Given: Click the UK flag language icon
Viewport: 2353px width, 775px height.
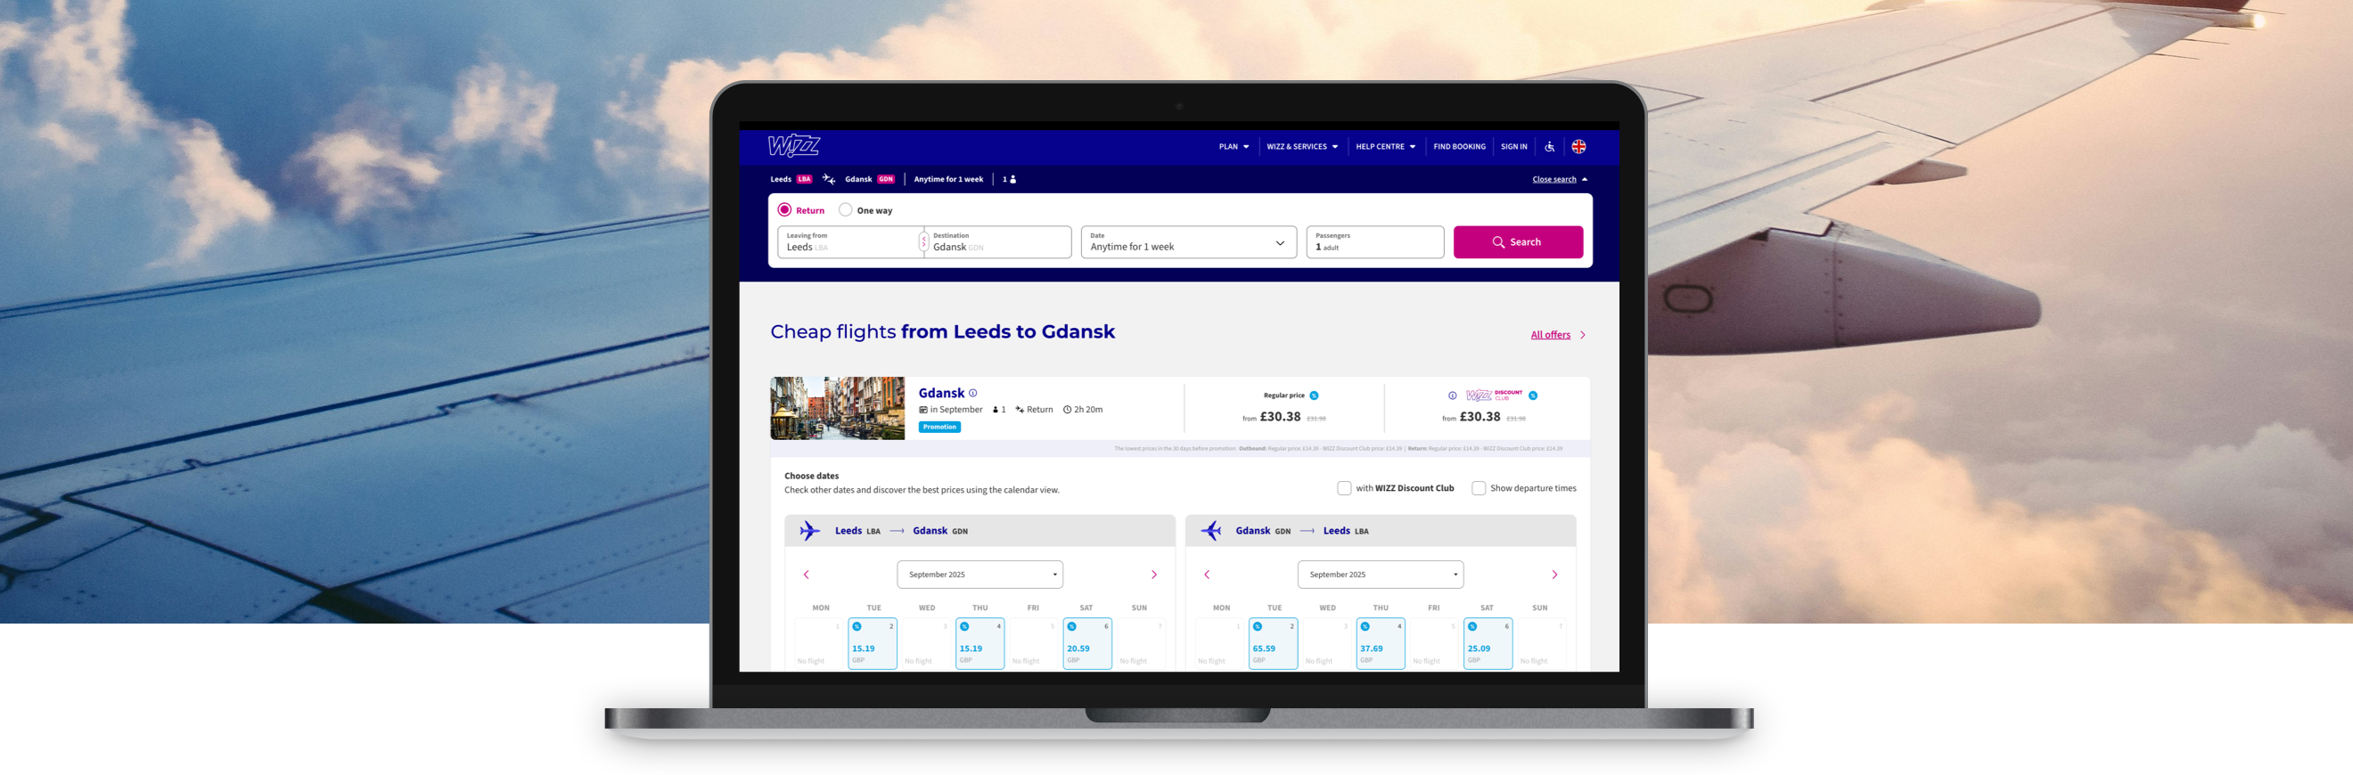Looking at the screenshot, I should tap(1578, 147).
